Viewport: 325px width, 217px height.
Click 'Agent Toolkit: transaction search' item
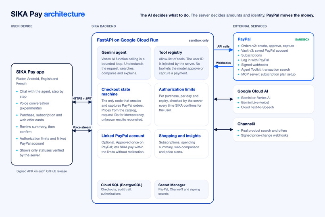coord(265,70)
